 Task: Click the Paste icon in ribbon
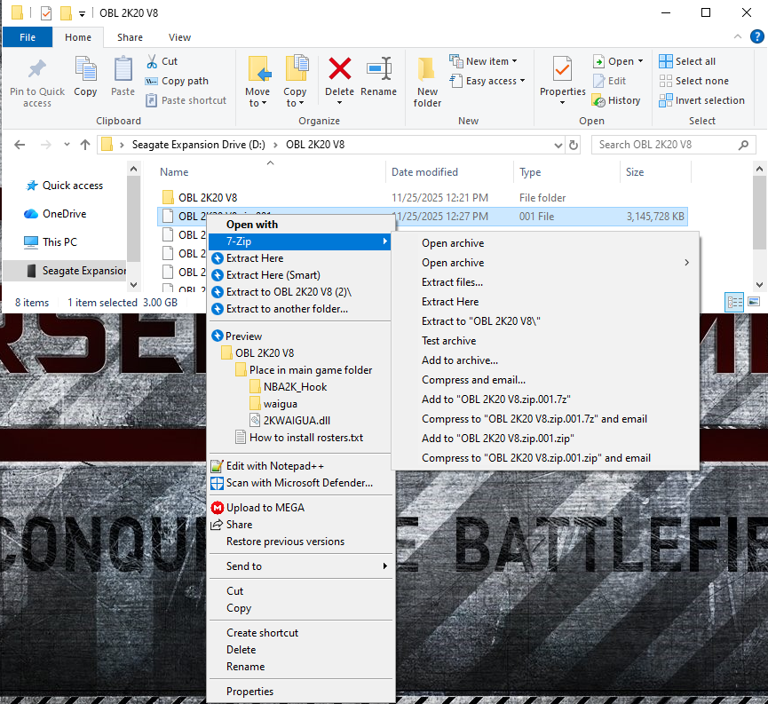[x=123, y=69]
